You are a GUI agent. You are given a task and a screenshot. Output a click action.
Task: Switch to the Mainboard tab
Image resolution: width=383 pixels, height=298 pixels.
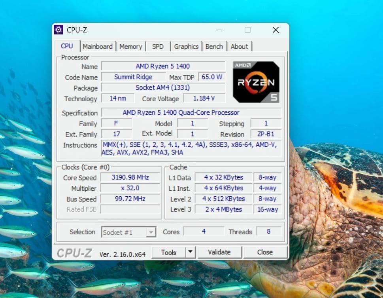(98, 46)
